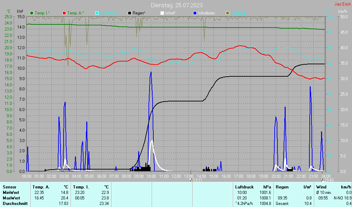Click the '1008.1' pressure value
Image resolution: width=352 pixels, height=207 pixels.
pyautogui.click(x=265, y=198)
